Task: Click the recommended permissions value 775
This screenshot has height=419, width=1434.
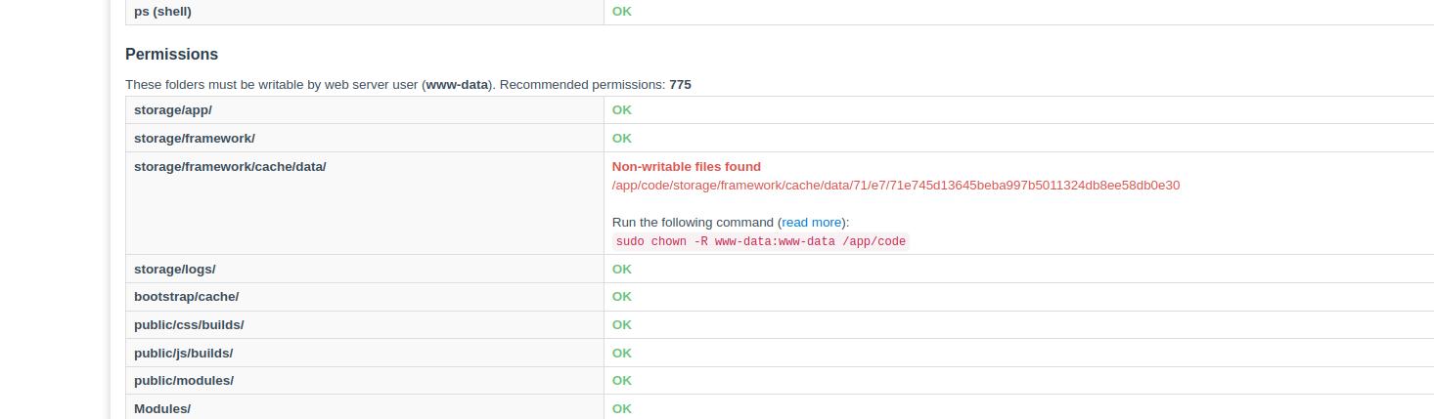Action: point(680,85)
